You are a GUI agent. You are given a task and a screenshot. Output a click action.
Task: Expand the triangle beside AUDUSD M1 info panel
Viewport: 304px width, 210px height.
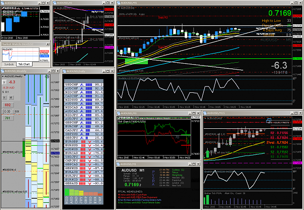pyautogui.click(x=119, y=170)
